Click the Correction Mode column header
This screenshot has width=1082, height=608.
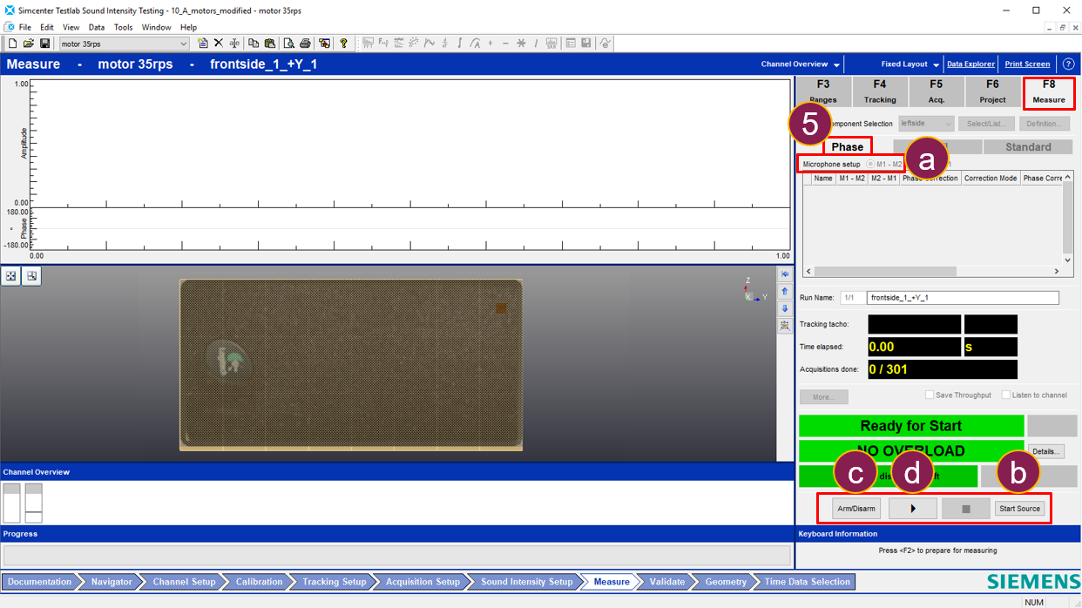click(x=990, y=178)
